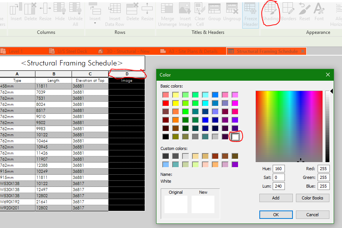Close the Structural Framing Schedule tab
Viewport: 342px width, 228px height.
(303, 51)
